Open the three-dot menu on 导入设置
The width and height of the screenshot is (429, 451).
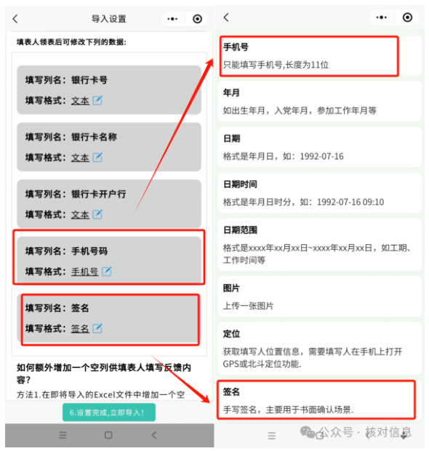172,19
